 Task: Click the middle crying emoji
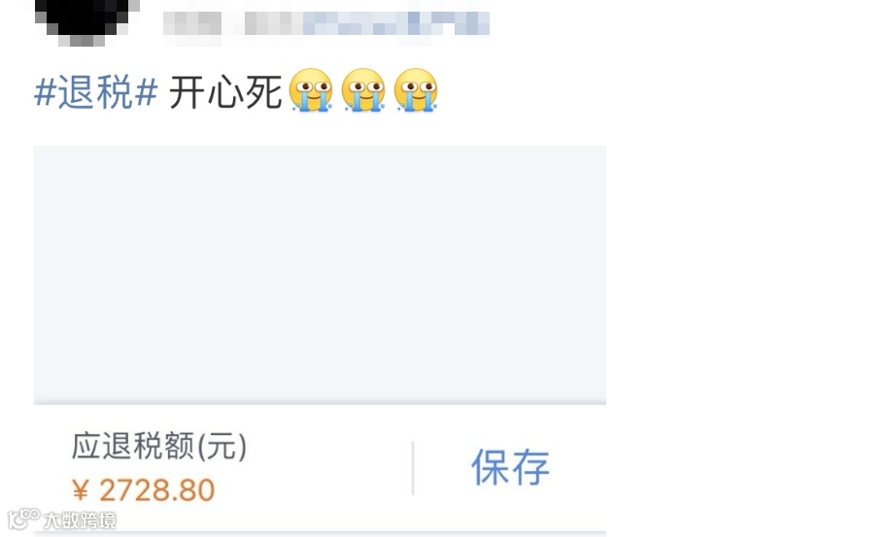(363, 90)
